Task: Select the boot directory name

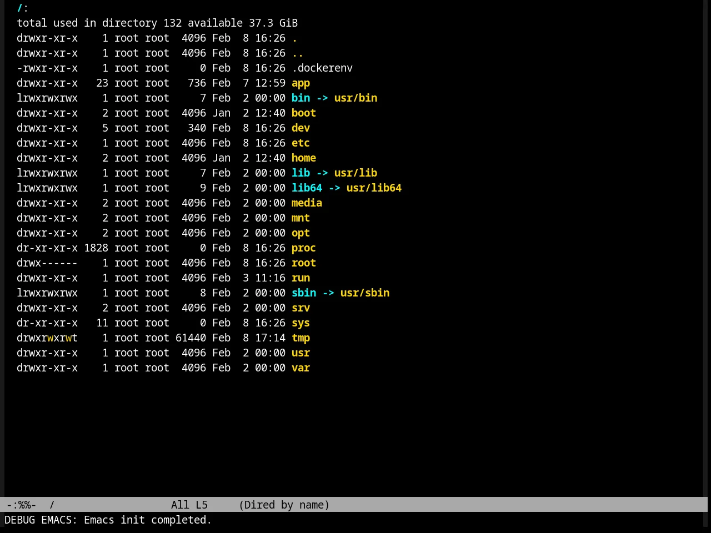Action: [304, 113]
